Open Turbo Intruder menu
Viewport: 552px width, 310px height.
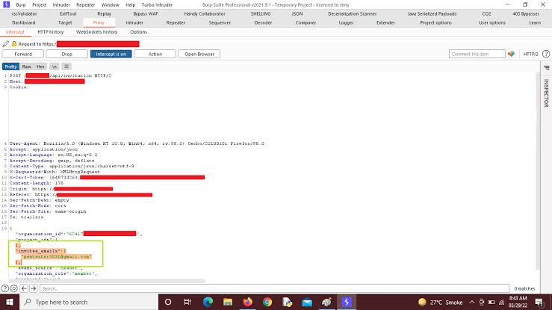157,5
